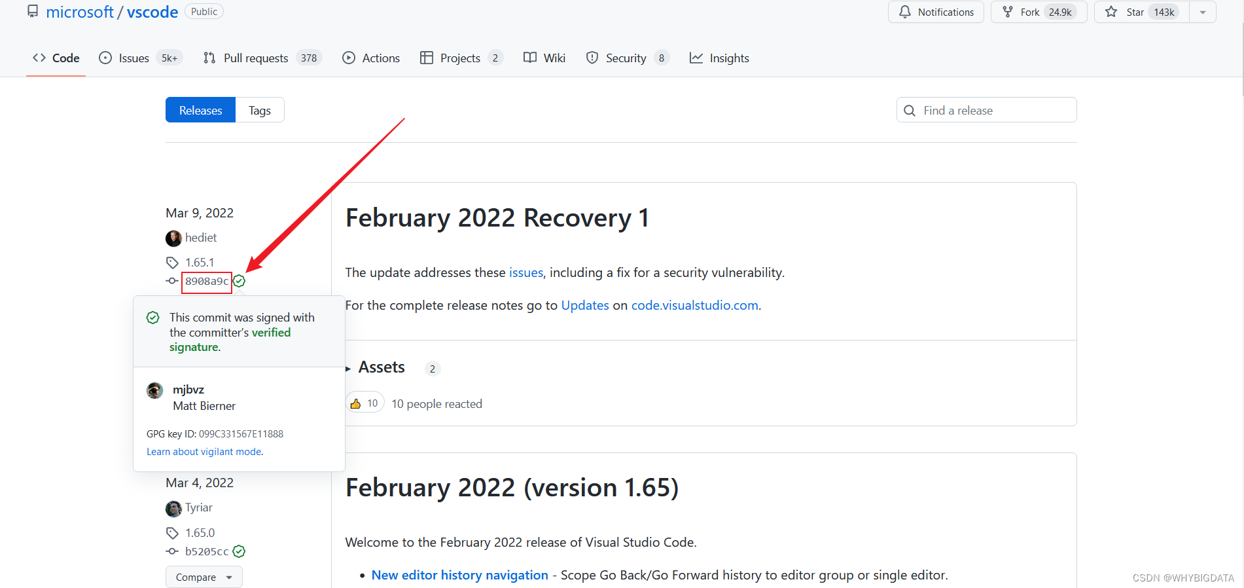This screenshot has height=588, width=1244.
Task: Open commit 8908a9c link
Action: [207, 282]
